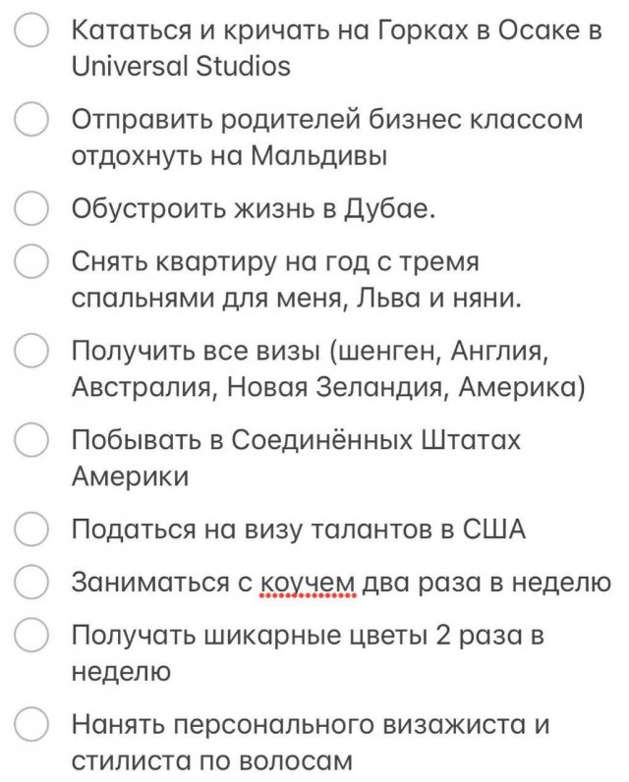Tick the circle next to Дубае item
Screen dimensions: 629x782
tap(32, 209)
